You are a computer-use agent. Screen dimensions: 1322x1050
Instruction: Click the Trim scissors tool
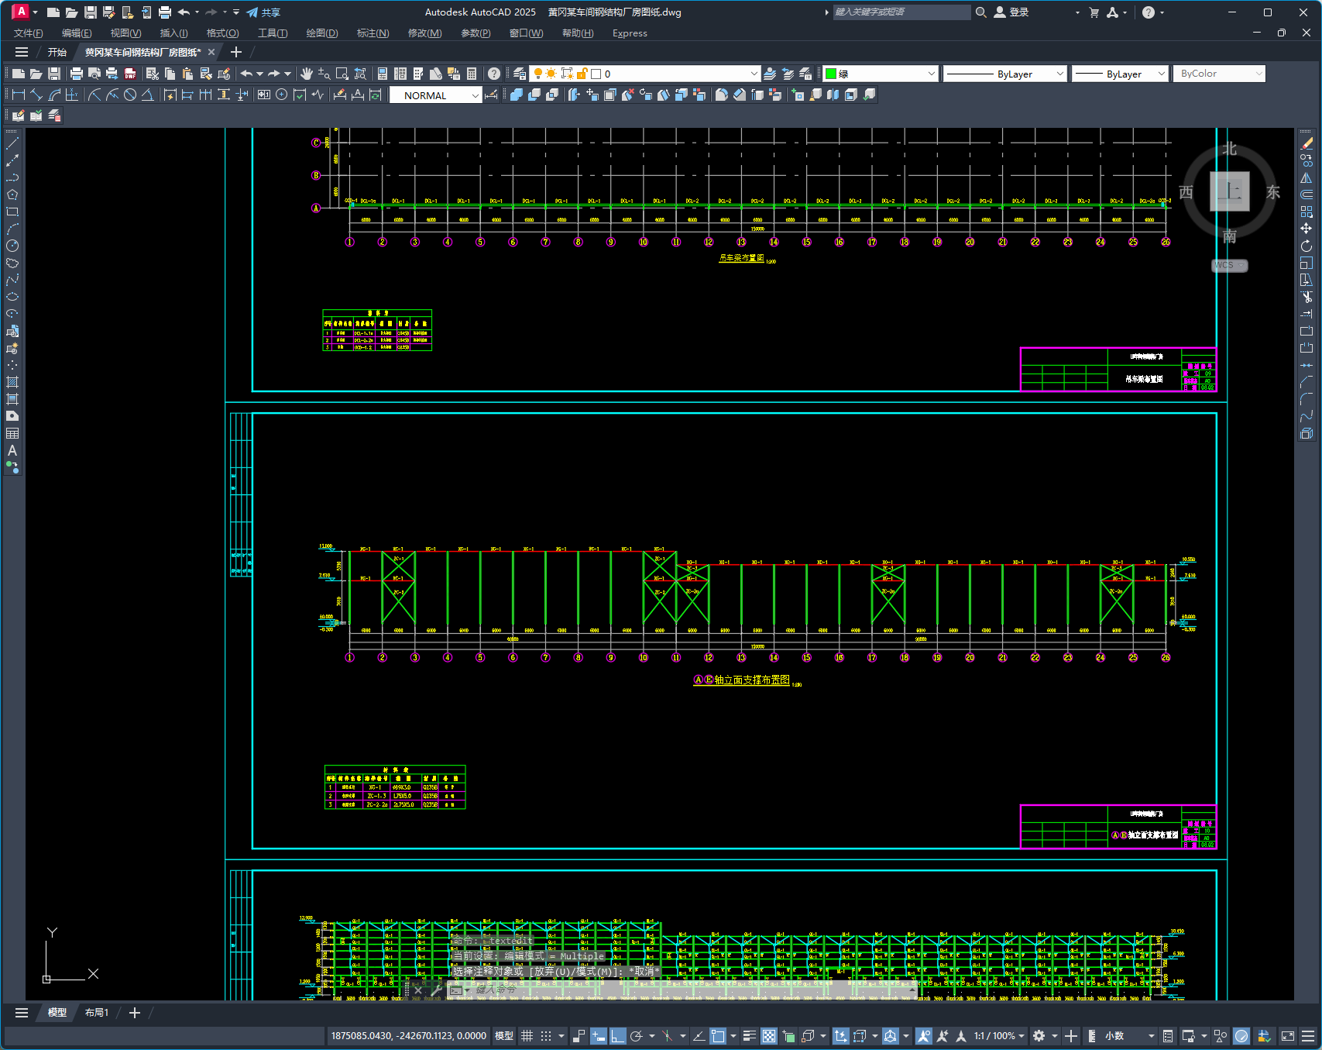1307,297
